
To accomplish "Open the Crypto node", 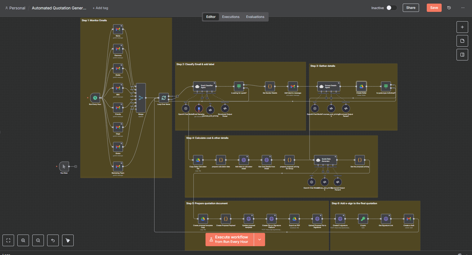I will 363,219.
